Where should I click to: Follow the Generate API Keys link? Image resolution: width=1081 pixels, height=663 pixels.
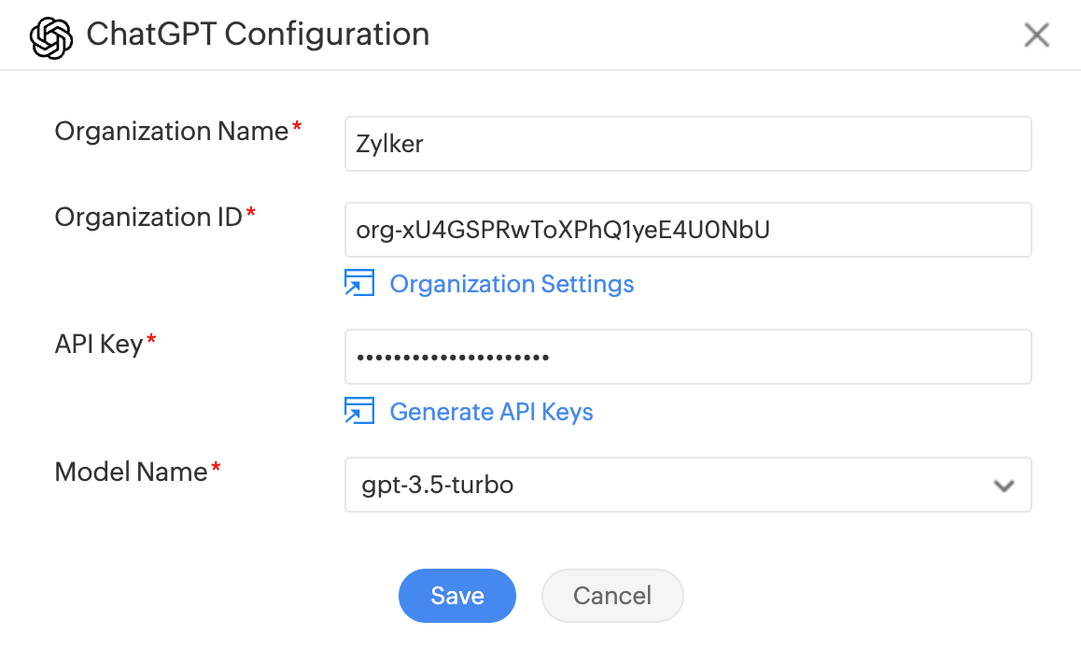click(x=491, y=412)
